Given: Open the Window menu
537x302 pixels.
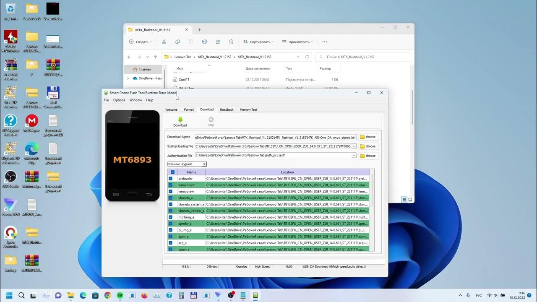Looking at the screenshot, I should (x=136, y=100).
